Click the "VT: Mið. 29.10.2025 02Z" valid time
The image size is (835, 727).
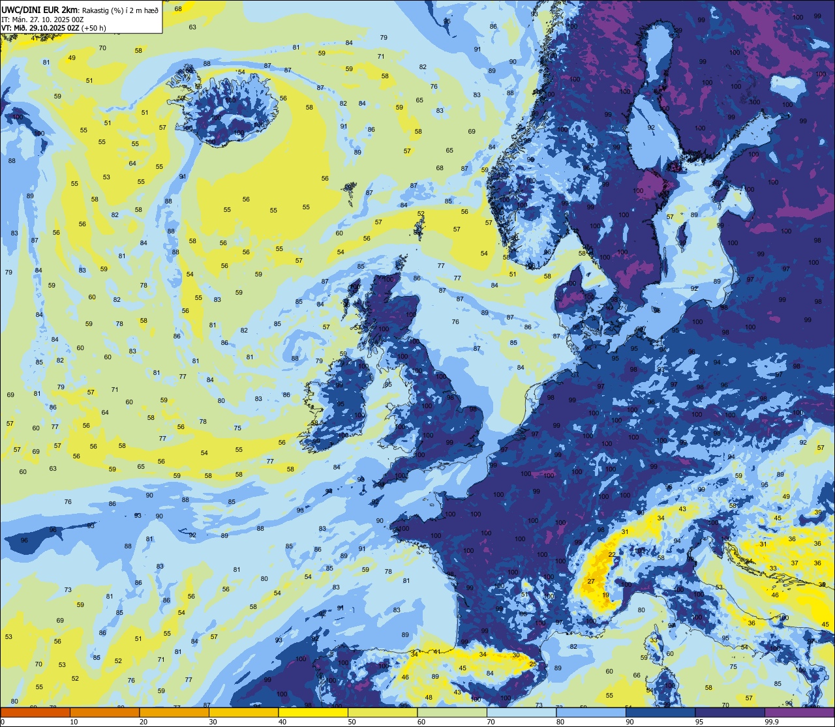41,28
